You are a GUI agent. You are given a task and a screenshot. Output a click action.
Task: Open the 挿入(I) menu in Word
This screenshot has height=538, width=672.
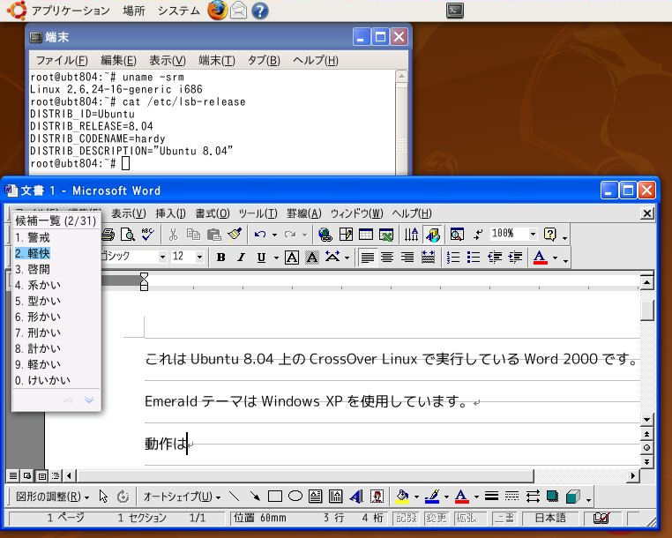(170, 213)
